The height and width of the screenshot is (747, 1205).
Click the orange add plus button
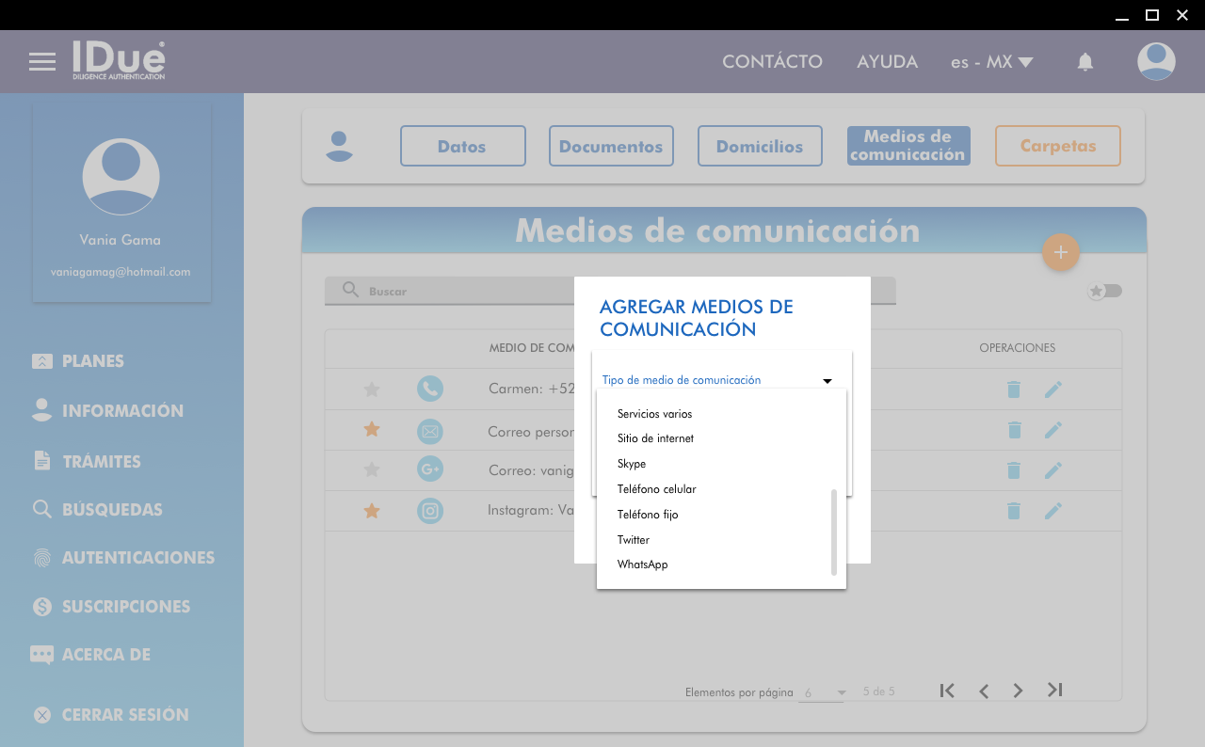[x=1061, y=252]
